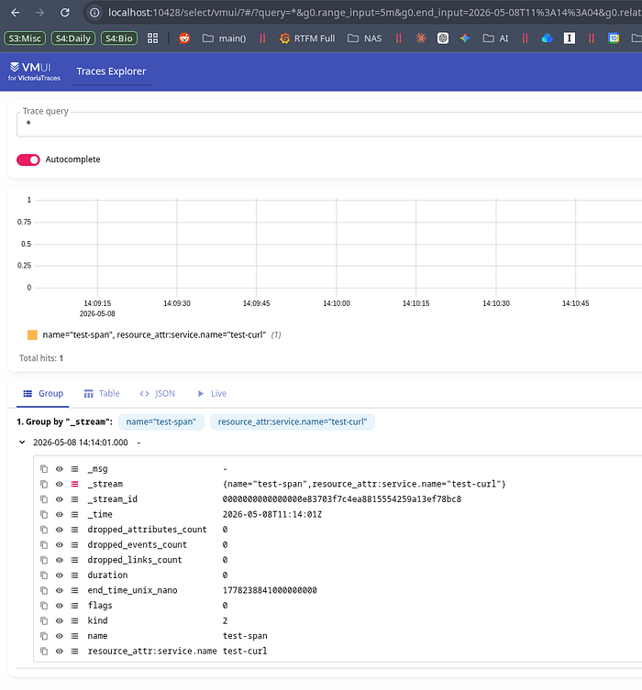Switch to the JSON view tab
This screenshot has width=642, height=690.
coord(157,393)
